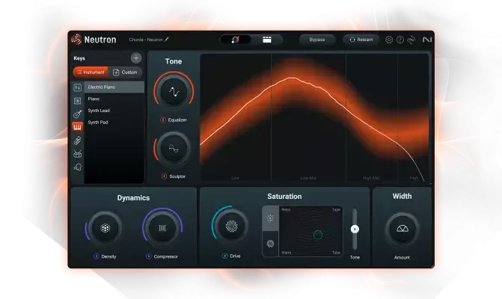Toggle the Equalizer power button
Viewport: 502px width, 299px height.
tap(164, 120)
